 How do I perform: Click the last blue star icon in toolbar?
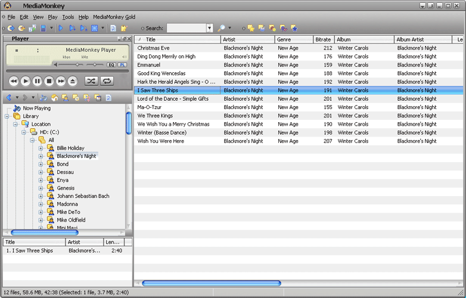tap(294, 28)
